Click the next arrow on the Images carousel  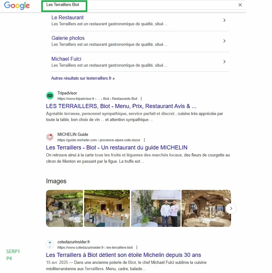point(231,209)
